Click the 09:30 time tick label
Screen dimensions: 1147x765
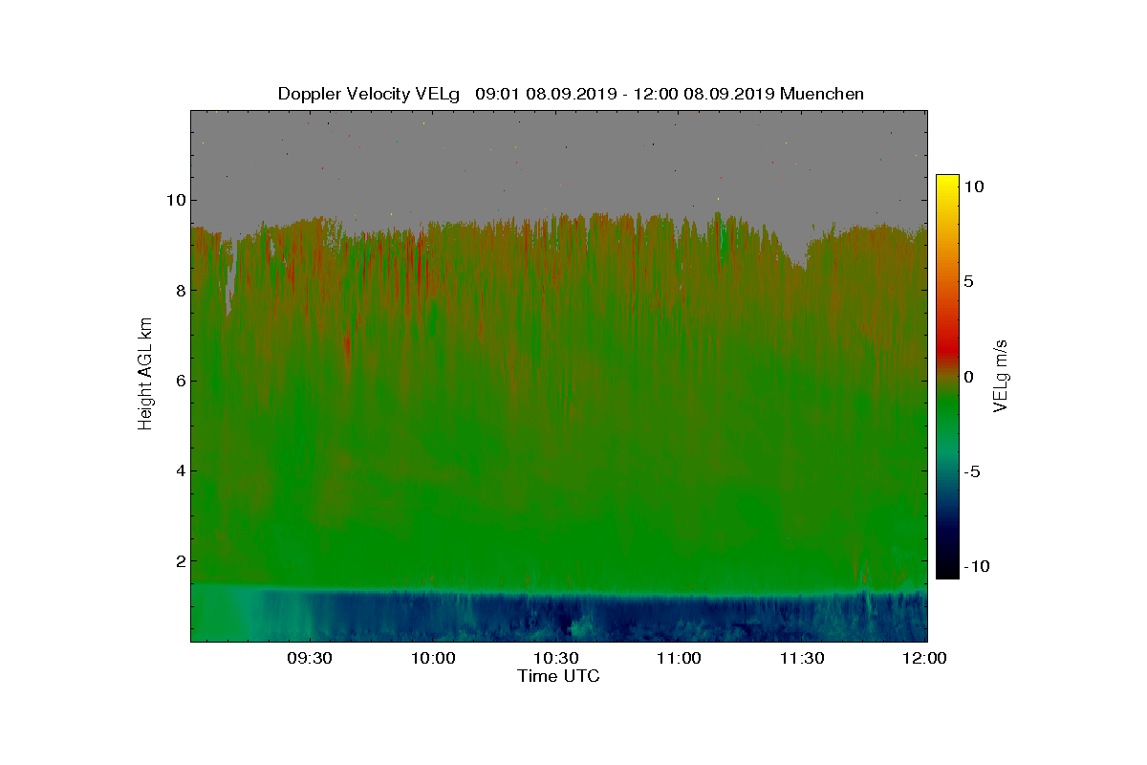point(309,659)
